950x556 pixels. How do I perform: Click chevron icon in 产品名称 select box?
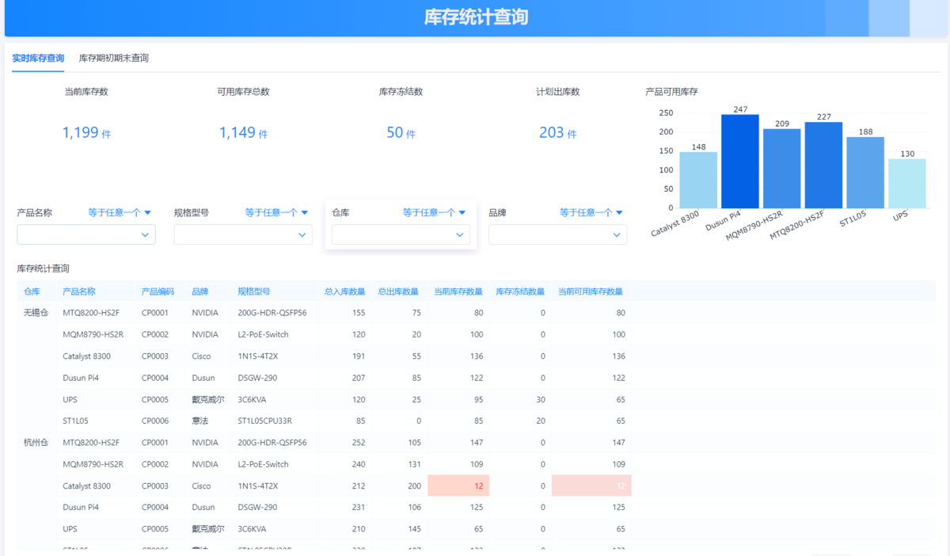[x=145, y=234]
